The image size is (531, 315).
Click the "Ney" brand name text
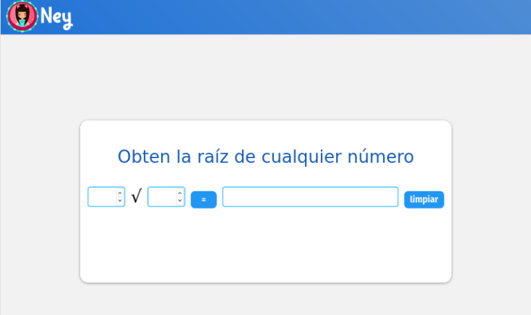[x=57, y=17]
